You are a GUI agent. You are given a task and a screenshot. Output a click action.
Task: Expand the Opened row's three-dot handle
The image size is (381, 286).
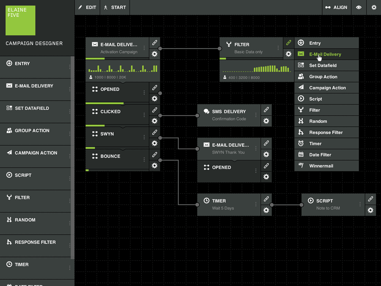144,93
